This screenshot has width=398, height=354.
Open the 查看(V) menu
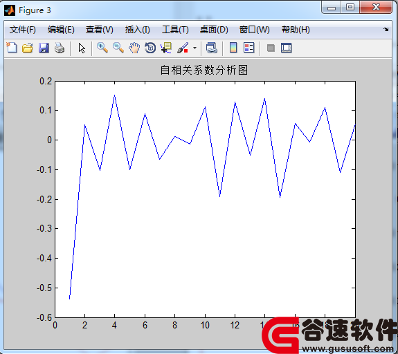click(x=99, y=30)
